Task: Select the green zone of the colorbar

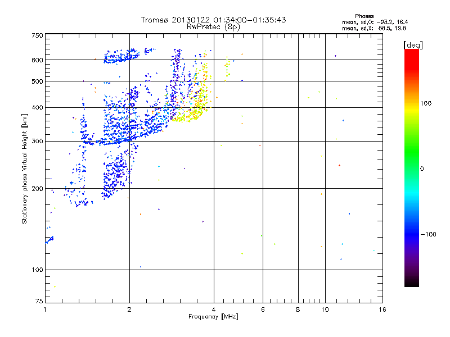Action: (x=411, y=163)
